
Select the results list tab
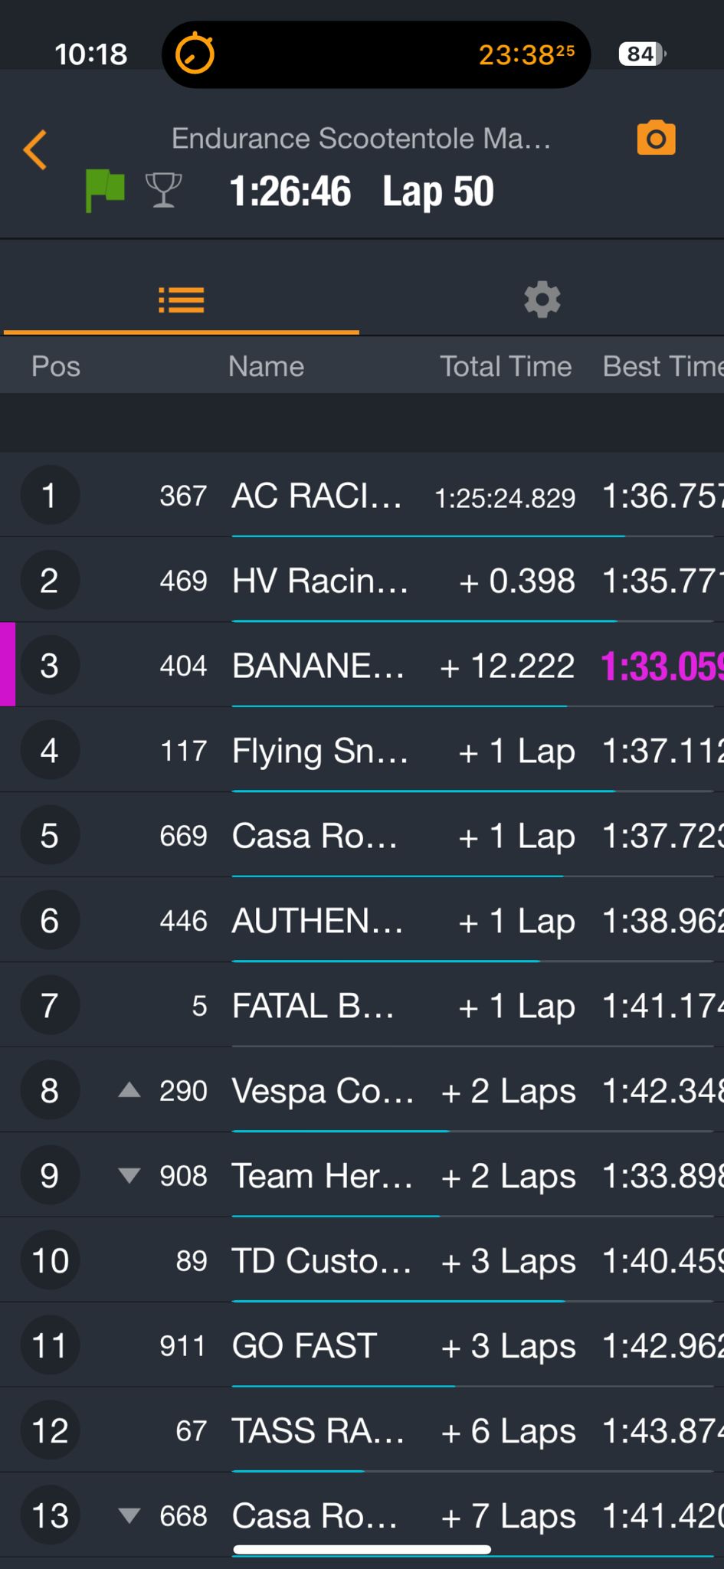click(182, 300)
